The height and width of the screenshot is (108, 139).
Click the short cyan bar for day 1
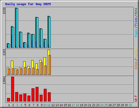pyautogui.click(x=9, y=46)
